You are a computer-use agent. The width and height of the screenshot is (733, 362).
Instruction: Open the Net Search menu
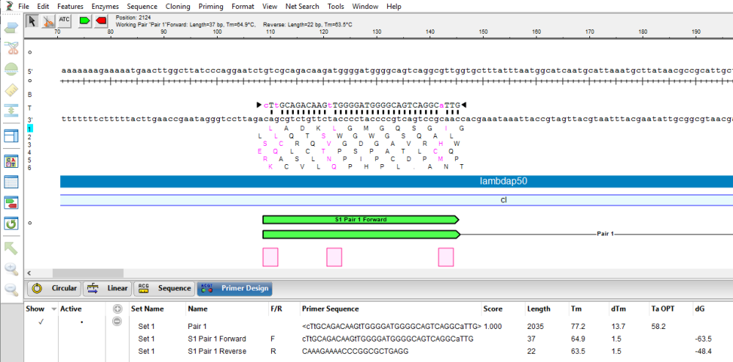303,7
